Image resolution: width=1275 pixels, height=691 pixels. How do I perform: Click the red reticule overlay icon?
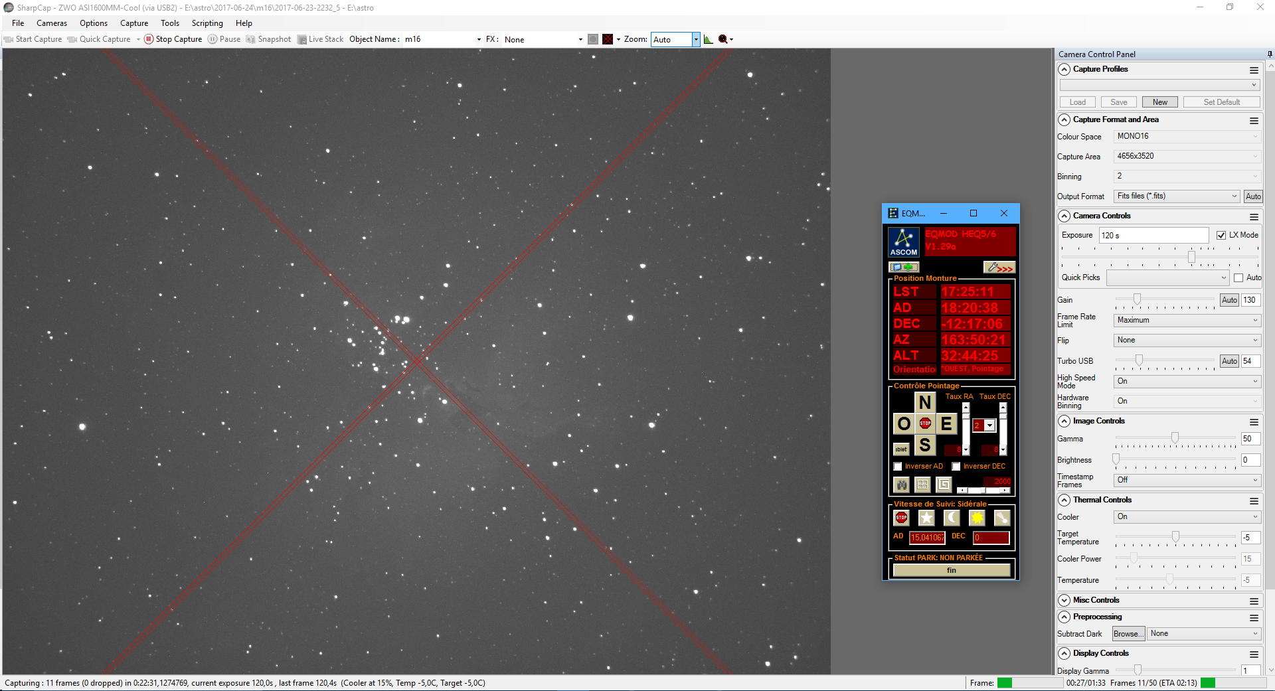pyautogui.click(x=608, y=39)
